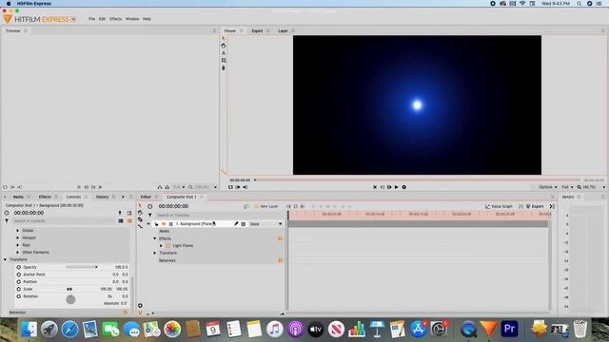Click the Scale proportional link icon
This screenshot has width=609, height=342.
pyautogui.click(x=69, y=289)
